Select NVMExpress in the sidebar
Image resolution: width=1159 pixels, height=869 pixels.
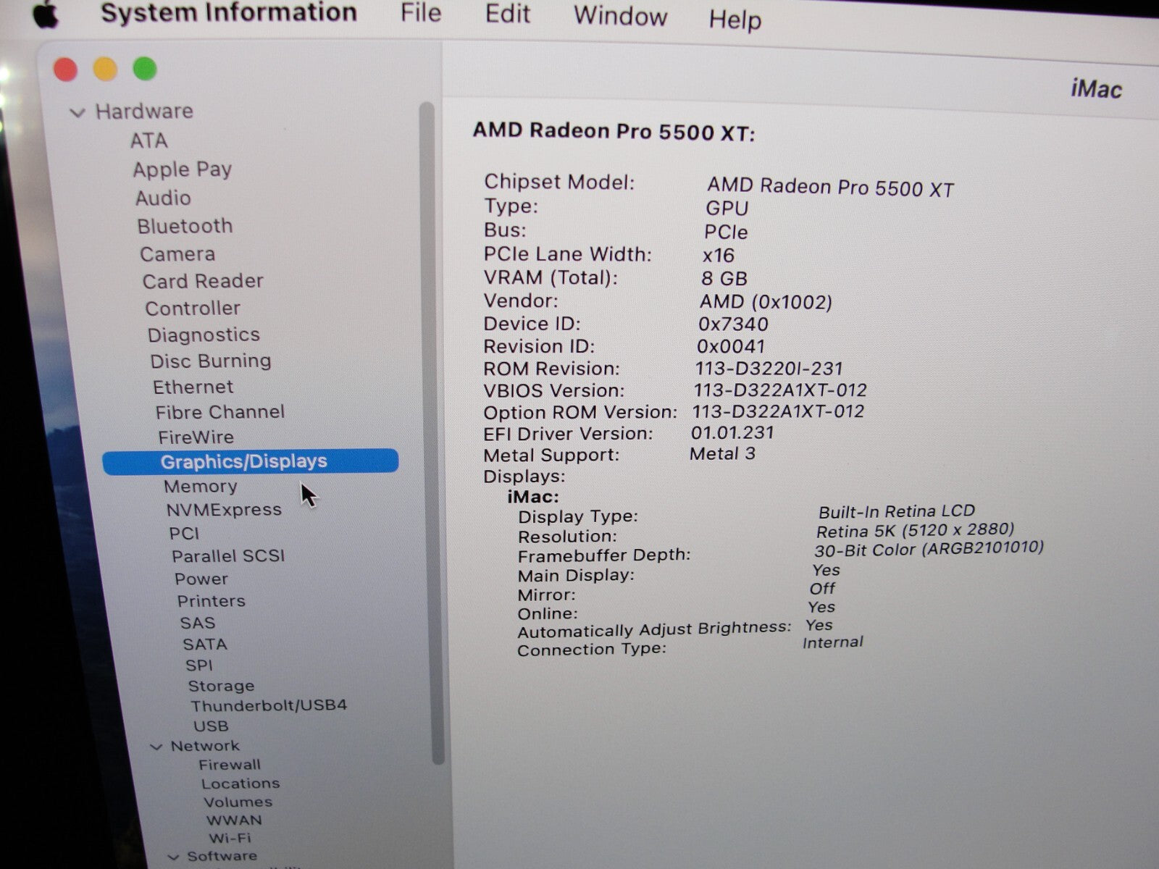224,510
